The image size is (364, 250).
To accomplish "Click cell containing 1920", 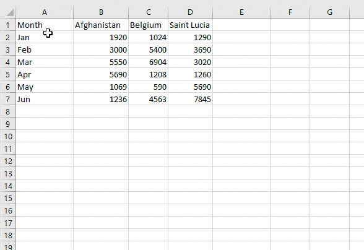I will coord(101,37).
